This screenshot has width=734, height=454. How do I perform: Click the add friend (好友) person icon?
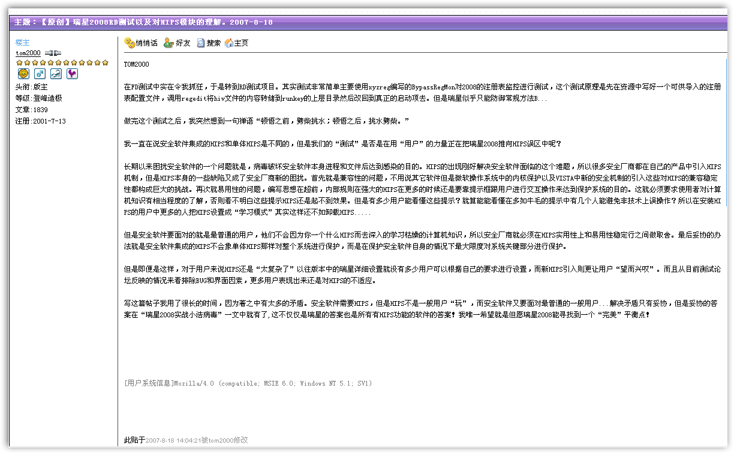[x=169, y=43]
